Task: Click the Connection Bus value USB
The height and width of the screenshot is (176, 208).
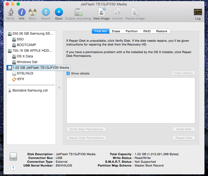Action: (59, 158)
